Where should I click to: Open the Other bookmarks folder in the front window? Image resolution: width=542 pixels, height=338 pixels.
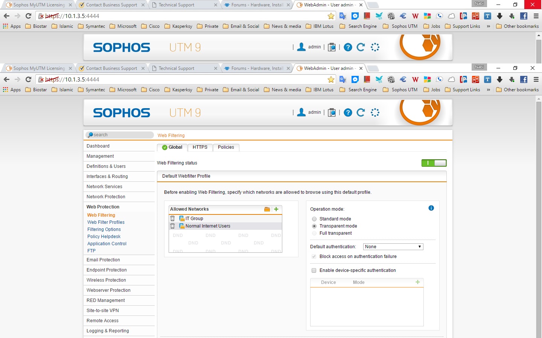pos(518,90)
